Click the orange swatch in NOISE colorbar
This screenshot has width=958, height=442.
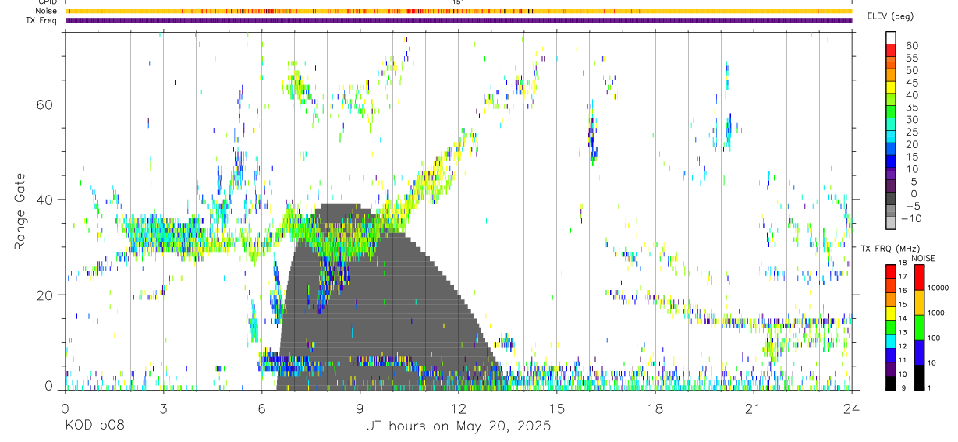(x=919, y=302)
